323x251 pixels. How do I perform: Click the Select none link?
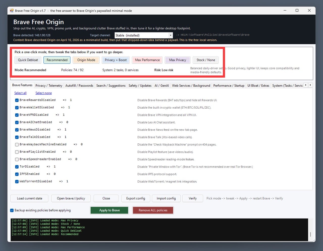(44, 93)
